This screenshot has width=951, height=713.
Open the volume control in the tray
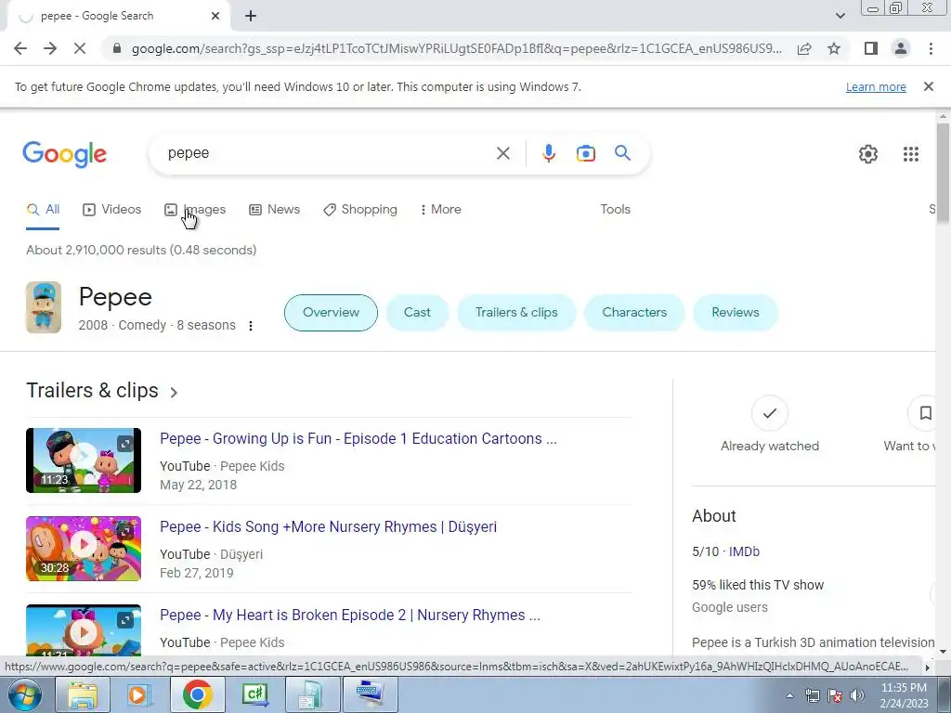click(856, 695)
